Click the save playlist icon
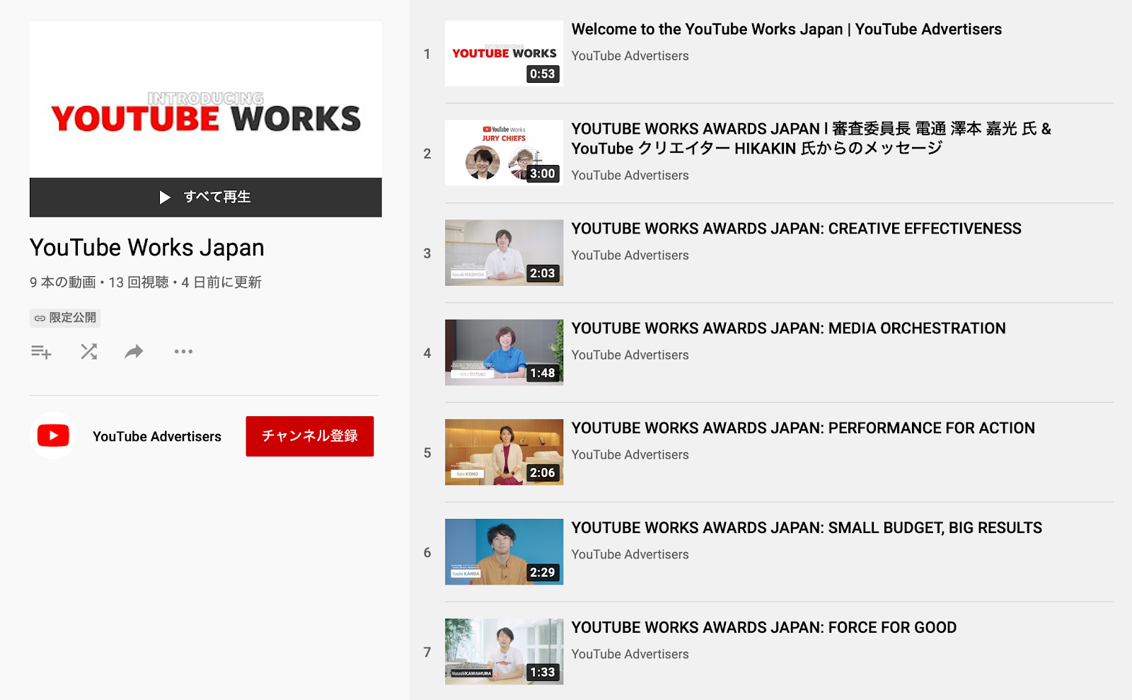Image resolution: width=1132 pixels, height=700 pixels. [x=41, y=352]
